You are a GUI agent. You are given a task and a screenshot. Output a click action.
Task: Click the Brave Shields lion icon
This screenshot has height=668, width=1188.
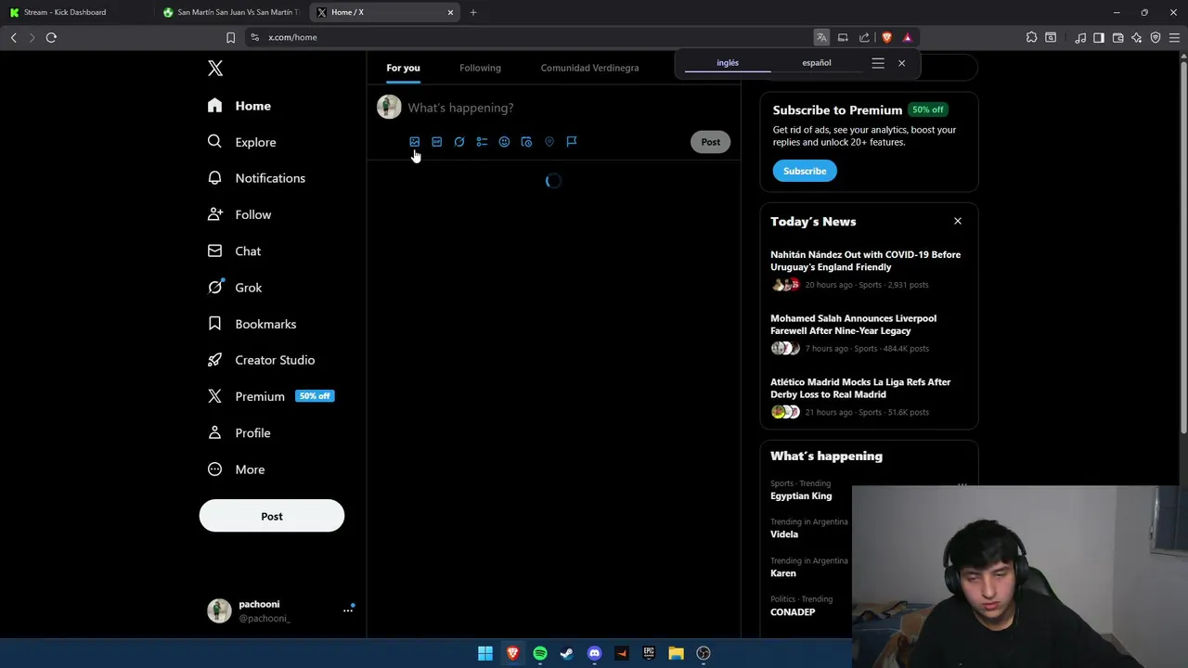pyautogui.click(x=886, y=37)
